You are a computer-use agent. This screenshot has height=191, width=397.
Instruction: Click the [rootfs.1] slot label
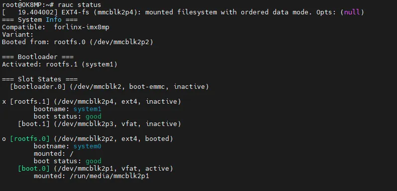pyautogui.click(x=30, y=102)
